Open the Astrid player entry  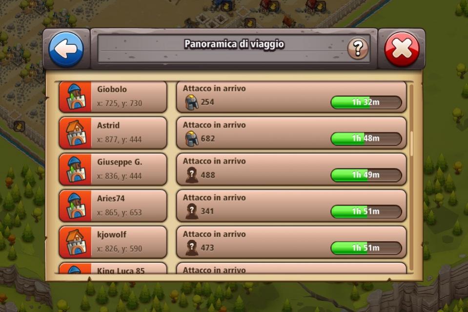coord(113,133)
